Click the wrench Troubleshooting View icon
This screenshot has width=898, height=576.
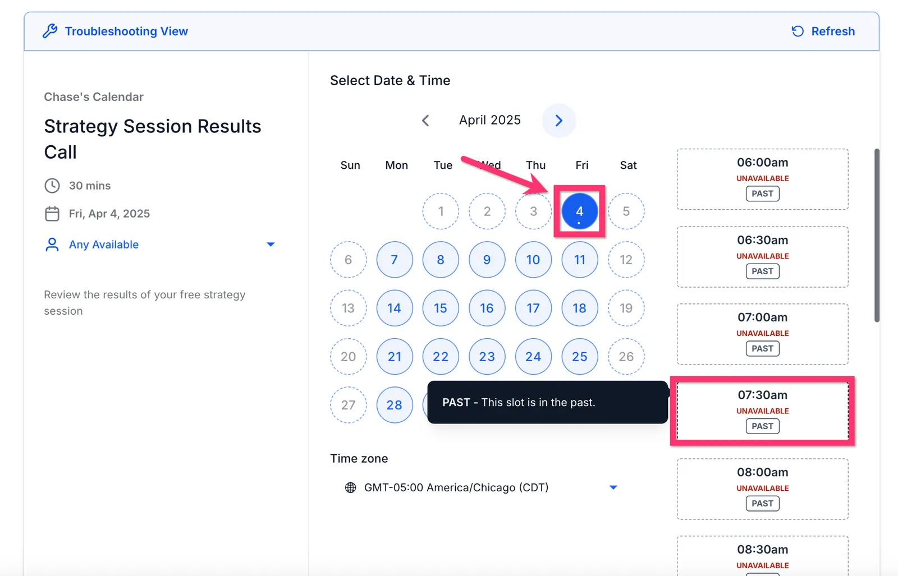pos(50,31)
